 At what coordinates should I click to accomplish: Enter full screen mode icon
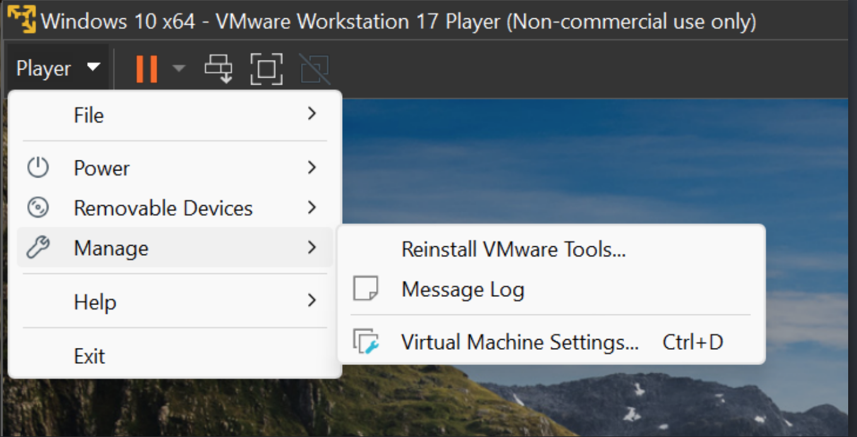pyautogui.click(x=266, y=68)
